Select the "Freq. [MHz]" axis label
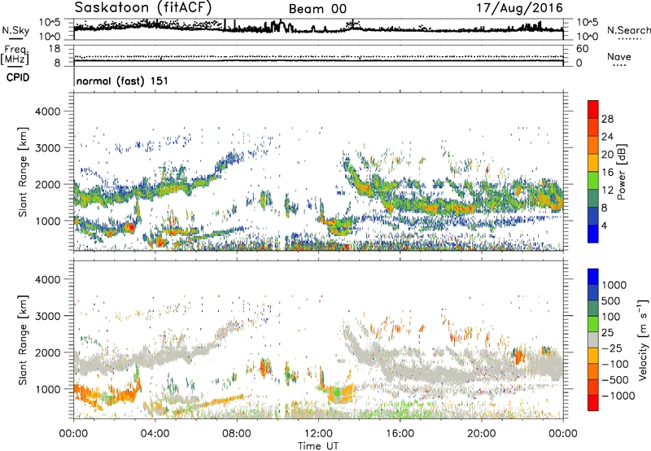651x451 pixels. 15,55
